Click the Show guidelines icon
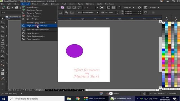This screenshot has height=101, width=180. [x=119, y=8]
